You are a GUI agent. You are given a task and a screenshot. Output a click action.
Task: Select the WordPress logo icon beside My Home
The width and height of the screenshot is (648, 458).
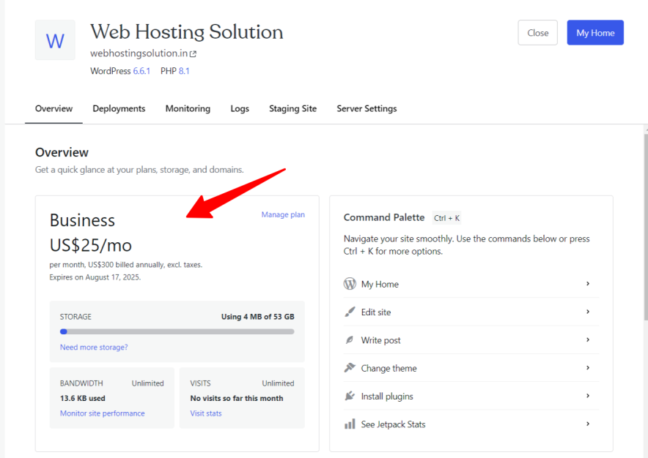pyautogui.click(x=350, y=284)
